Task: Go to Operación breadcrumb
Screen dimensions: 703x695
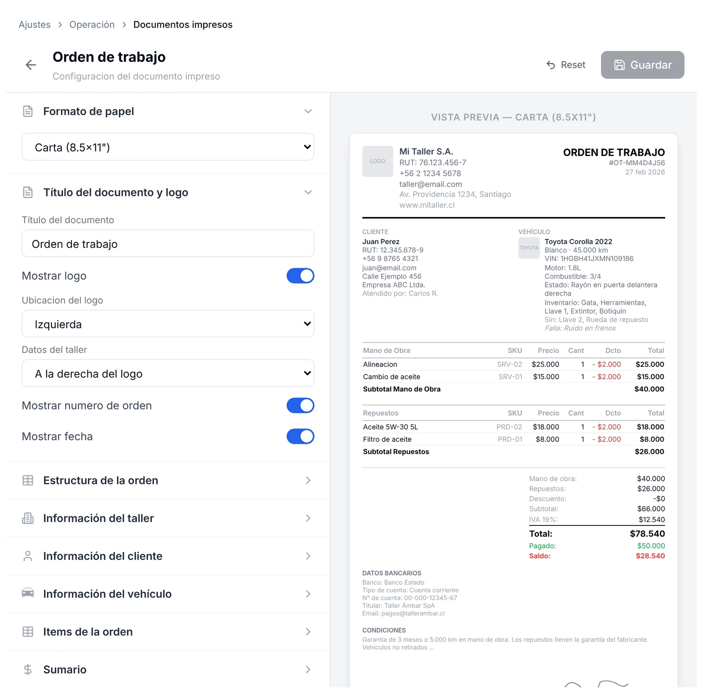Action: (x=92, y=25)
